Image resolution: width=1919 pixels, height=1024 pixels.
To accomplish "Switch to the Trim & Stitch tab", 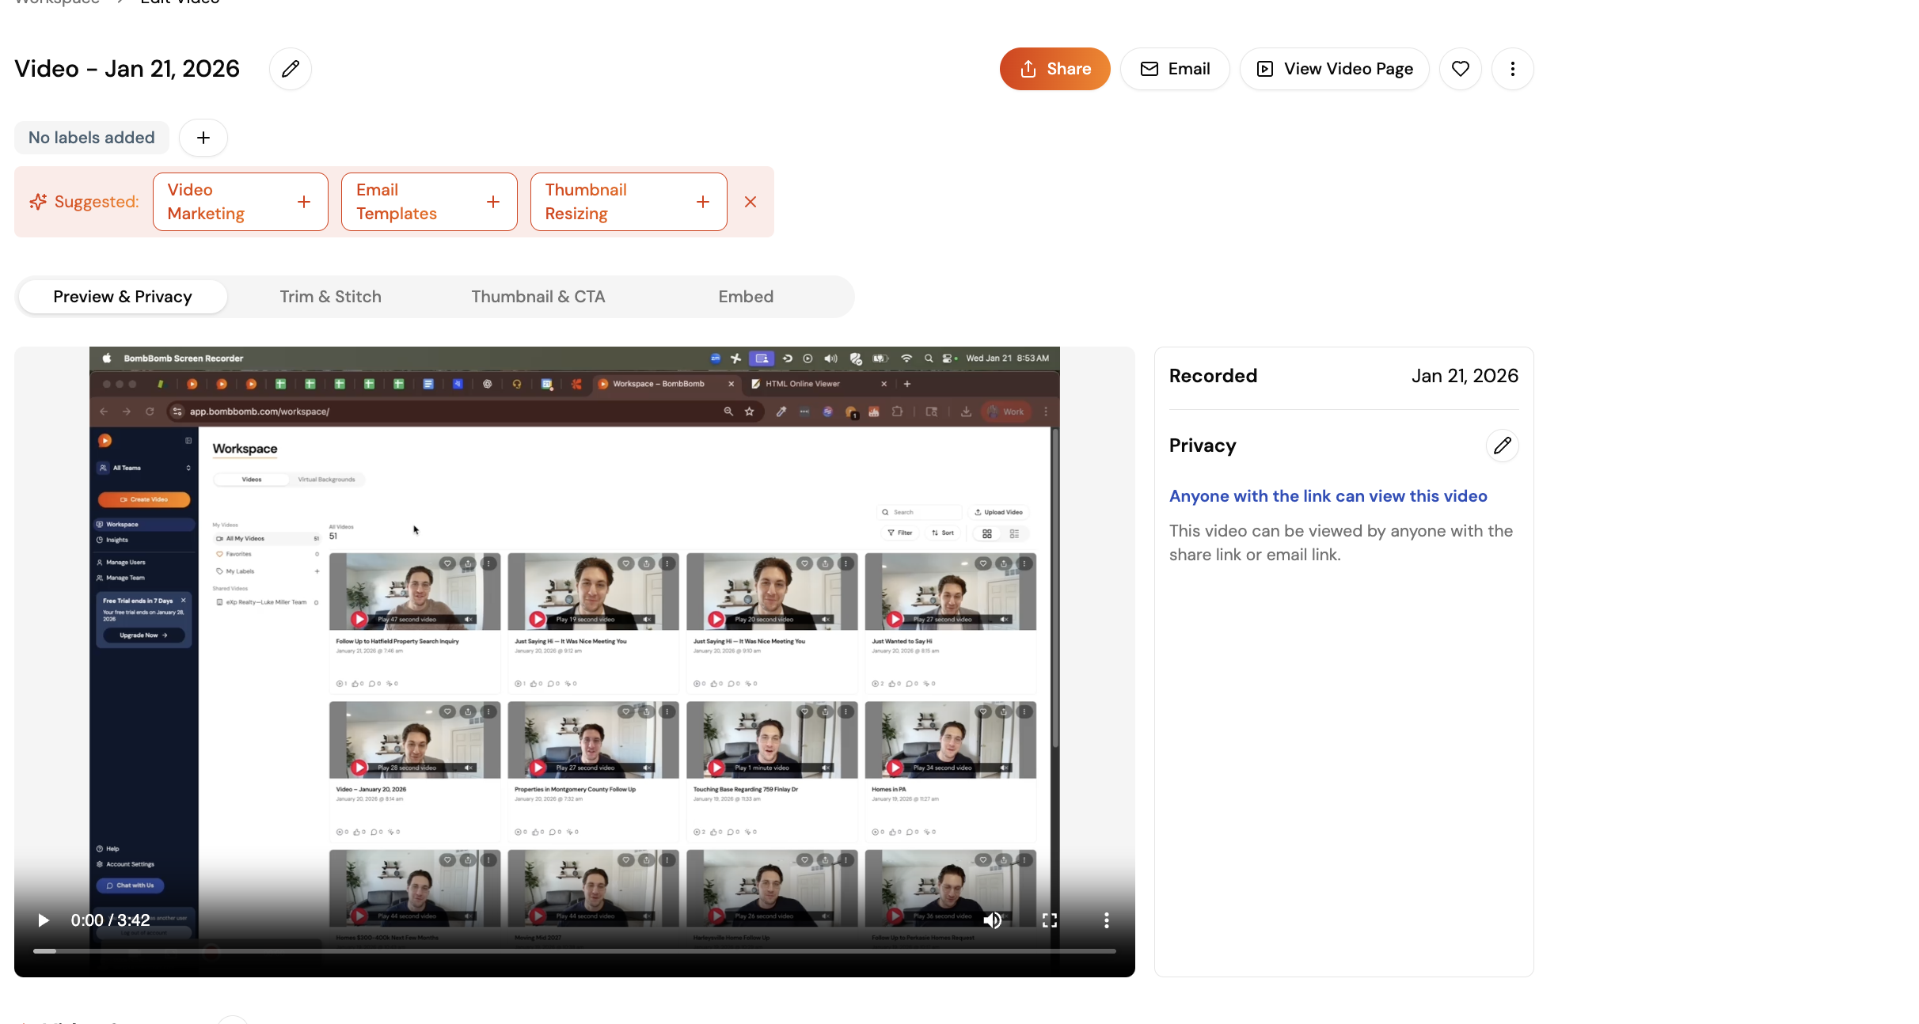I will 331,297.
